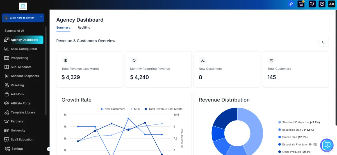Click the Settings label in the sidebar
Image resolution: width=337 pixels, height=155 pixels.
[17, 149]
